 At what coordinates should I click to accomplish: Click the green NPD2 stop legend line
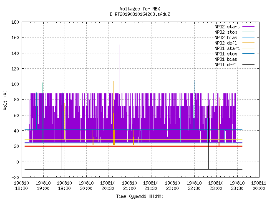tap(248, 32)
